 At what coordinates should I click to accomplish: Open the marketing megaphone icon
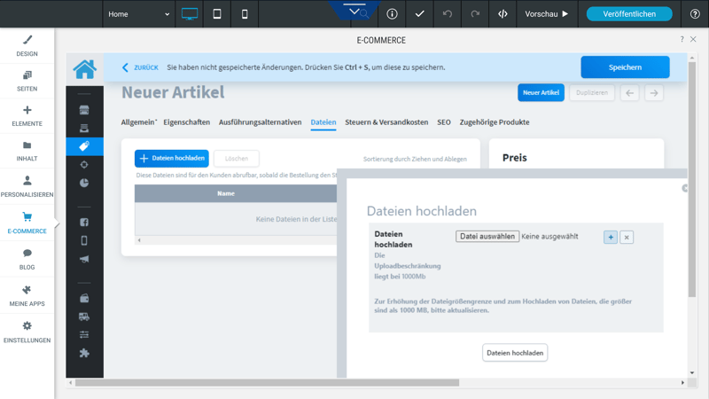84,259
